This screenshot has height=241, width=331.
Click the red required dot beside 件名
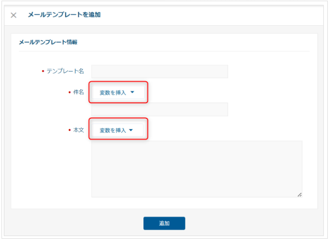tap(69, 92)
